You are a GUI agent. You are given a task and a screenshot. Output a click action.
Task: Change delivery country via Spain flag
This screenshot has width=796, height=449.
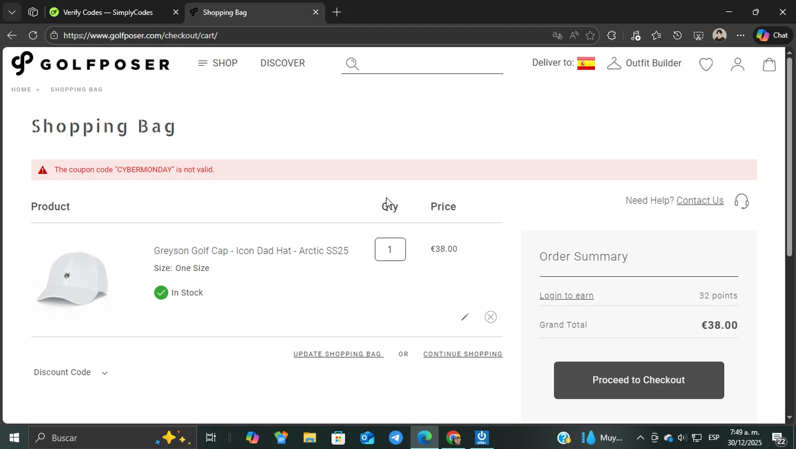[x=586, y=63]
